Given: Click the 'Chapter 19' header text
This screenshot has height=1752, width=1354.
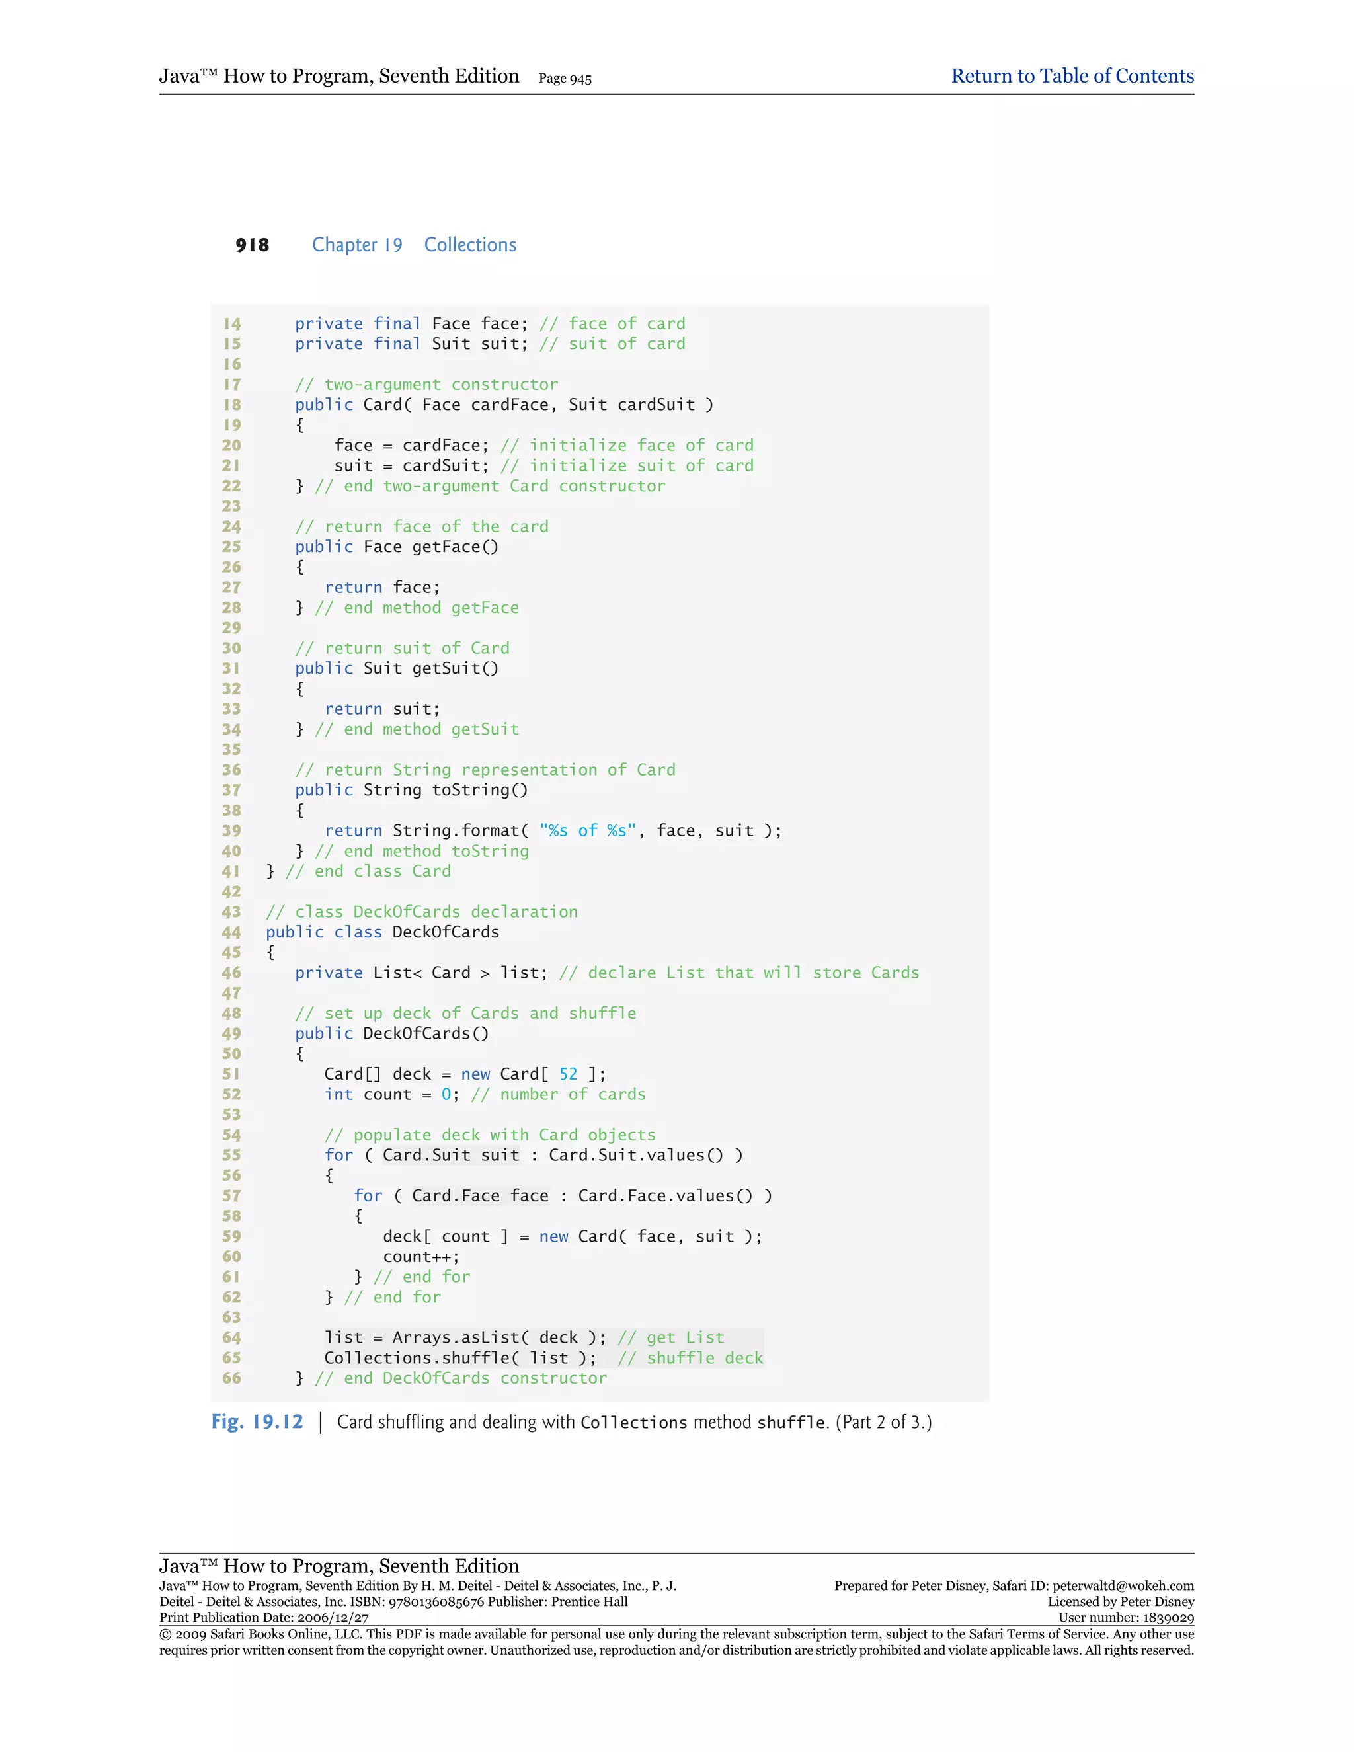Looking at the screenshot, I should [357, 245].
